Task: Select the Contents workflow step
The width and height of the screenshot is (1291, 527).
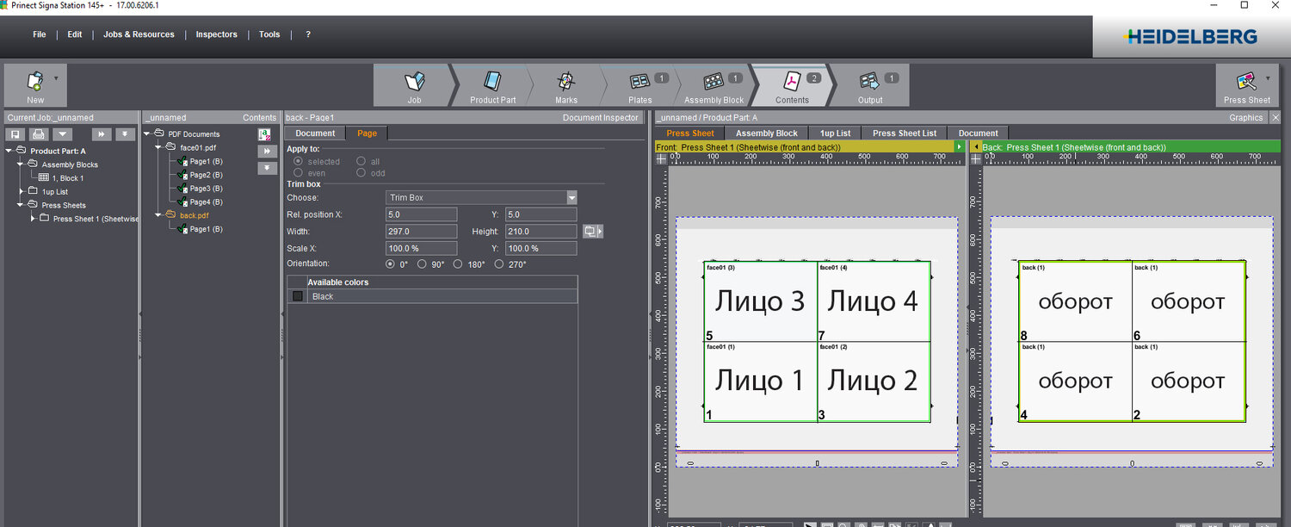Action: click(x=792, y=85)
